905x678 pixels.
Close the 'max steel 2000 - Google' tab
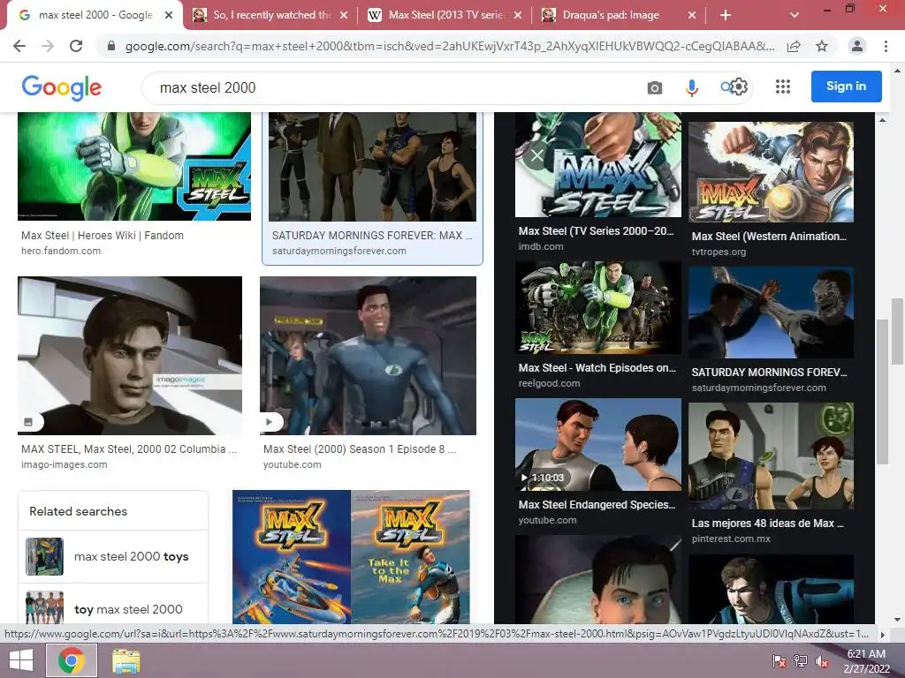coord(169,16)
